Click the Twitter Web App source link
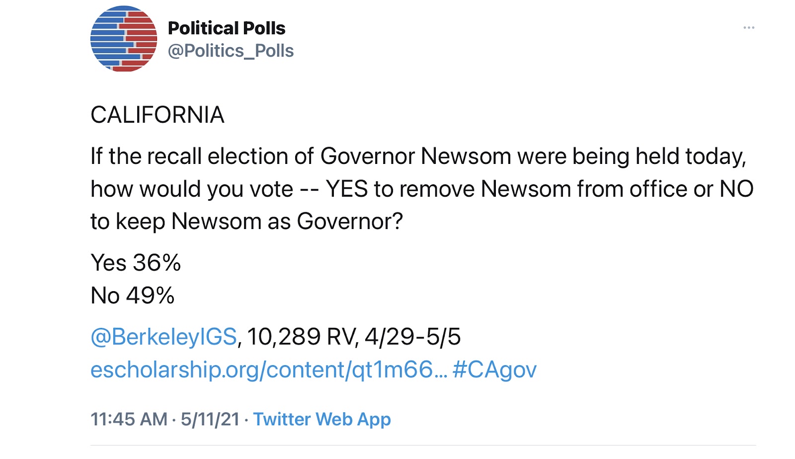Image resolution: width=795 pixels, height=459 pixels. pyautogui.click(x=322, y=419)
